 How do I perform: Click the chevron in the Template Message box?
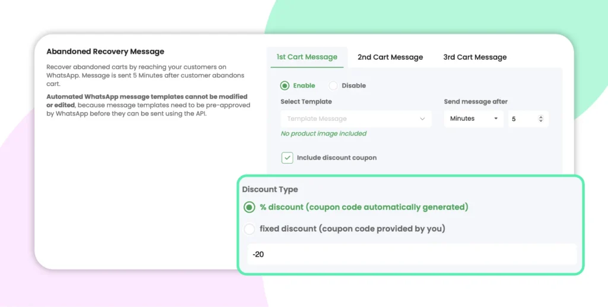pos(423,119)
